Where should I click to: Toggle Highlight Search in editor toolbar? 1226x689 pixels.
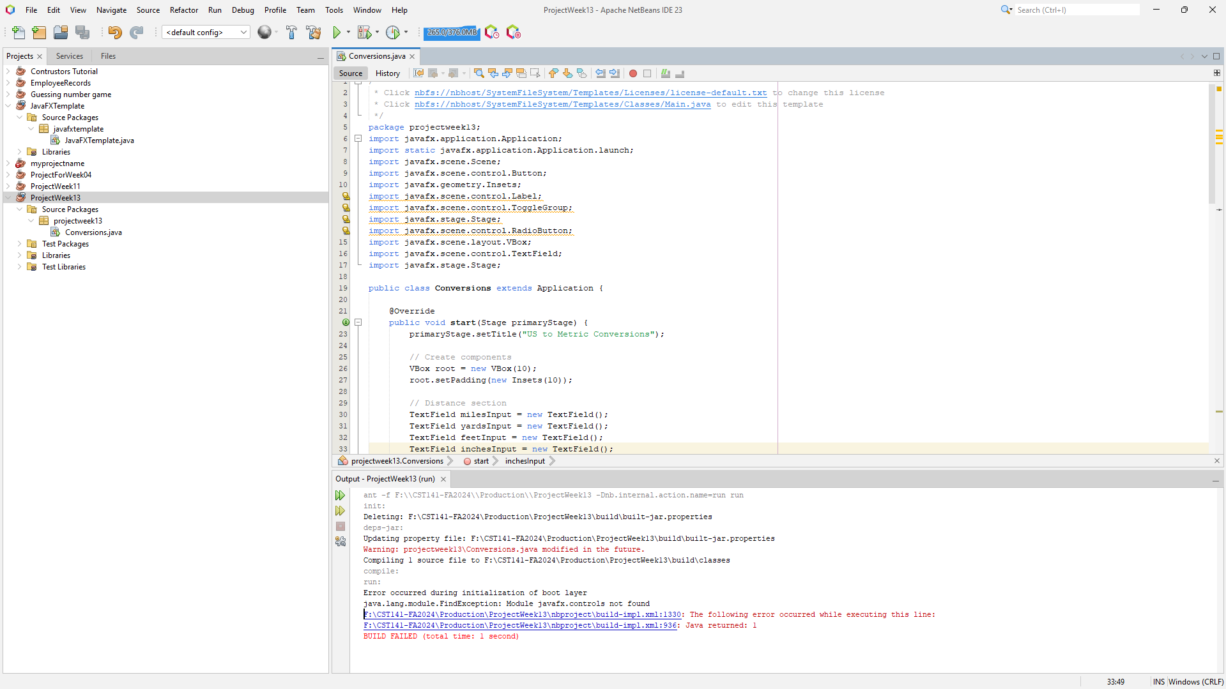521,73
